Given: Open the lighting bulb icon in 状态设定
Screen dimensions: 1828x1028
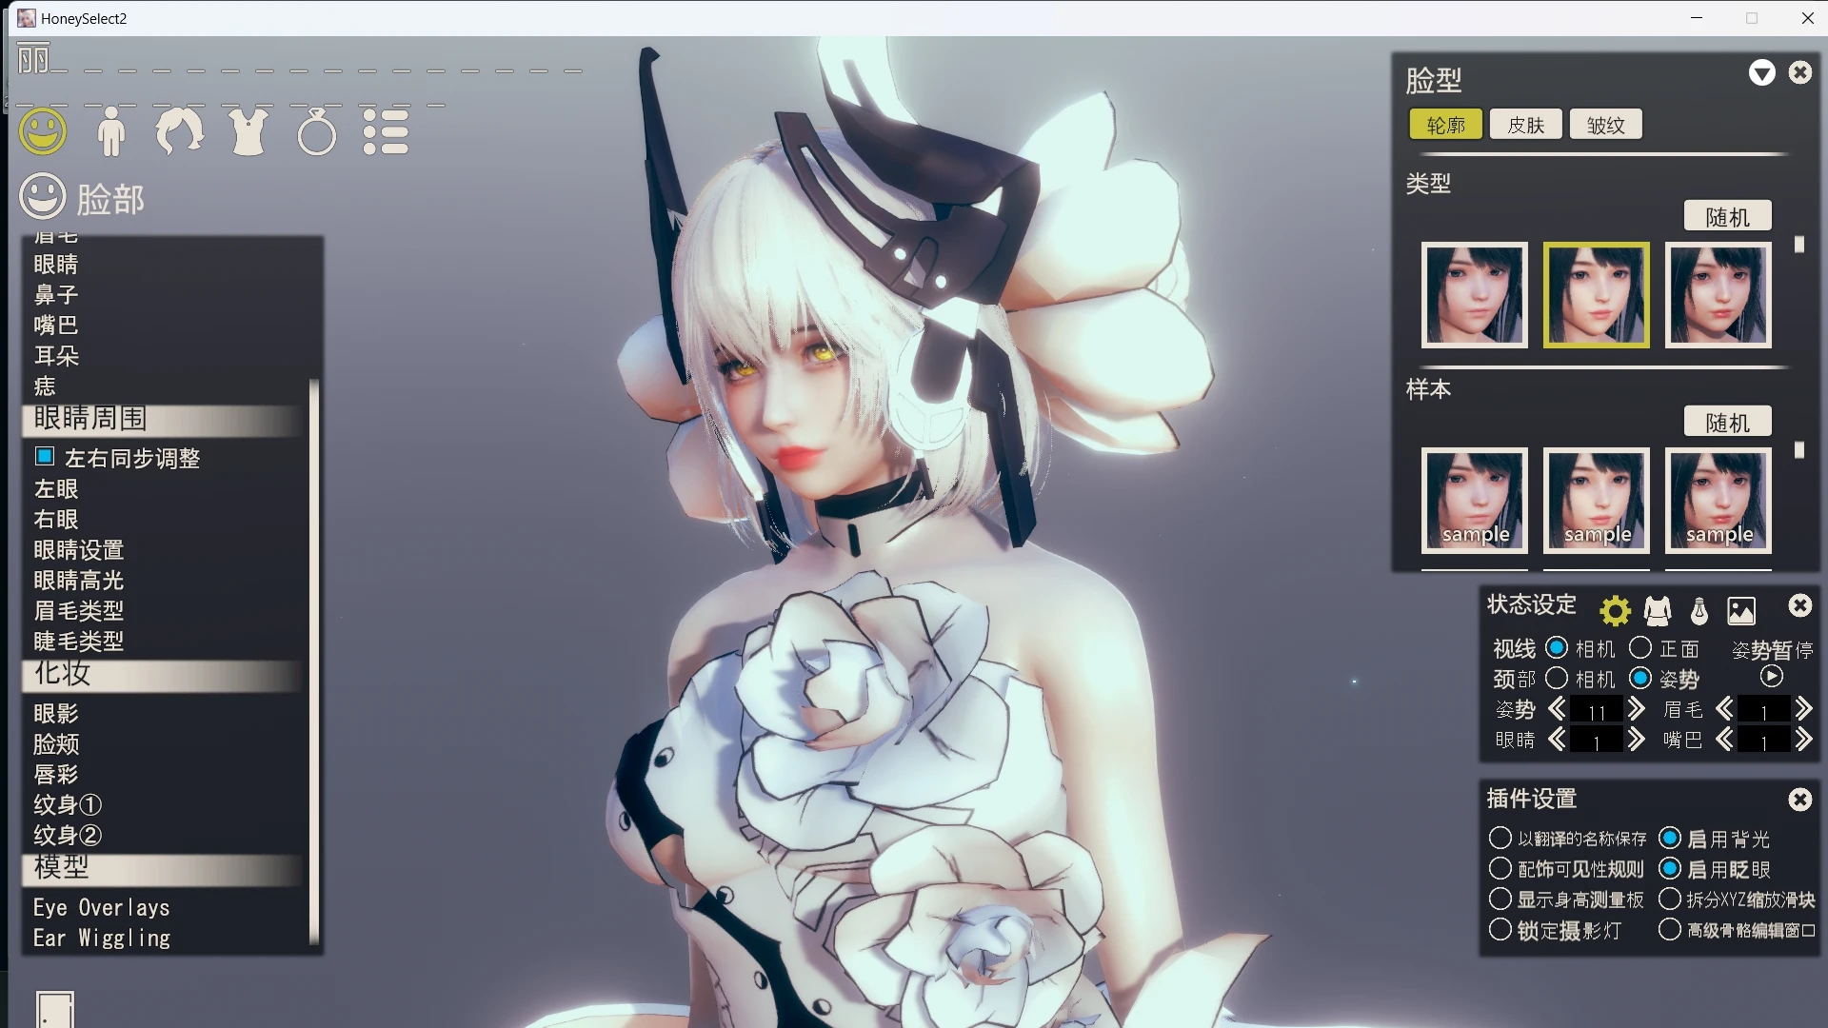Looking at the screenshot, I should tap(1699, 610).
